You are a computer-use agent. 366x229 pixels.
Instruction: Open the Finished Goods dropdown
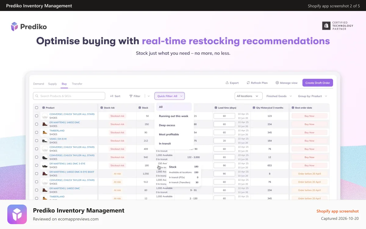279,96
